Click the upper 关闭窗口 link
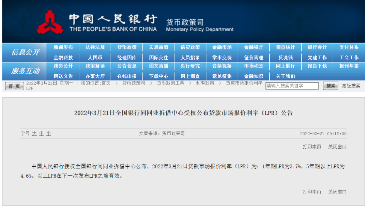Image resolution: width=368 pixels, height=211 pixels. 337,147
